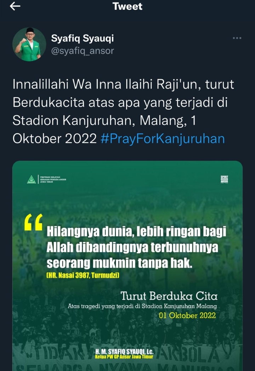Tap the GP Ansor triangle logo
The height and width of the screenshot is (371, 255).
click(x=31, y=179)
